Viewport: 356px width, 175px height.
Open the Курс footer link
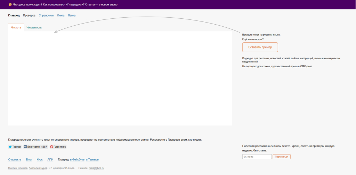pyautogui.click(x=40, y=160)
